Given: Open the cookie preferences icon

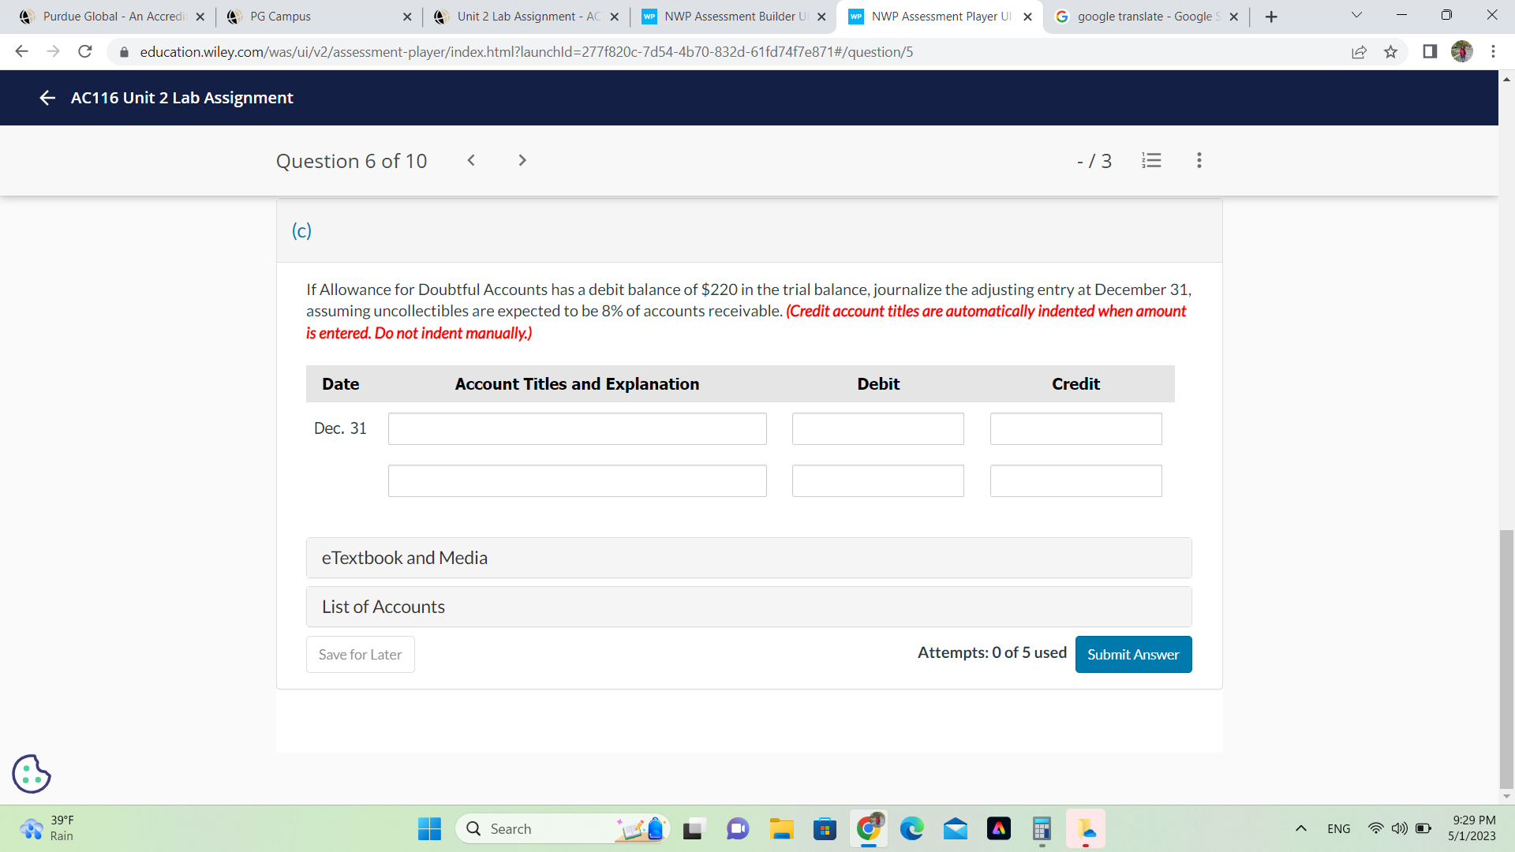Looking at the screenshot, I should 32,773.
